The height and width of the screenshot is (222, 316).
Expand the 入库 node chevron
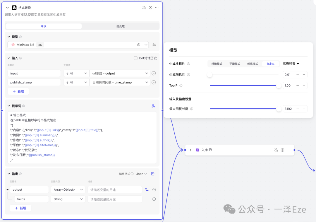(x=191, y=150)
